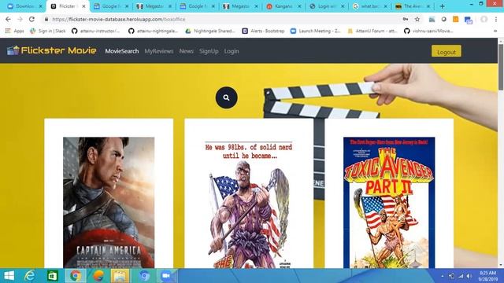This screenshot has height=283, width=504.
Task: Click the padlock site info icon
Action: [x=46, y=19]
